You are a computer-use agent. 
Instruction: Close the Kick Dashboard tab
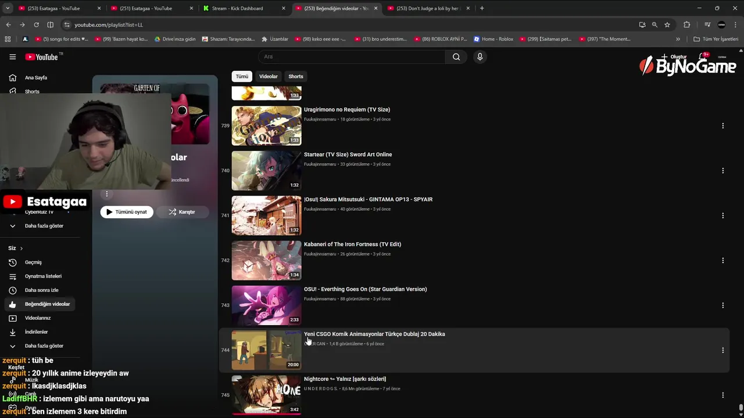click(284, 8)
